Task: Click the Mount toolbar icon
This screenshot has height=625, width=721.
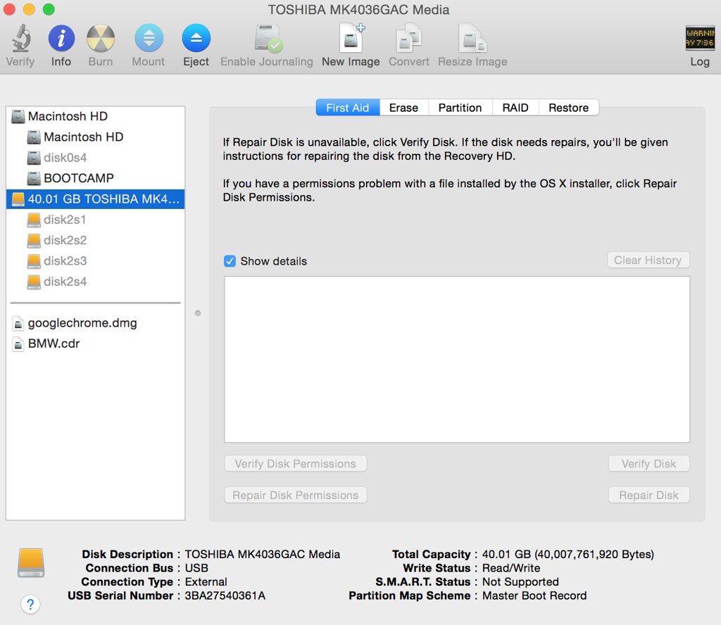Action: [149, 39]
